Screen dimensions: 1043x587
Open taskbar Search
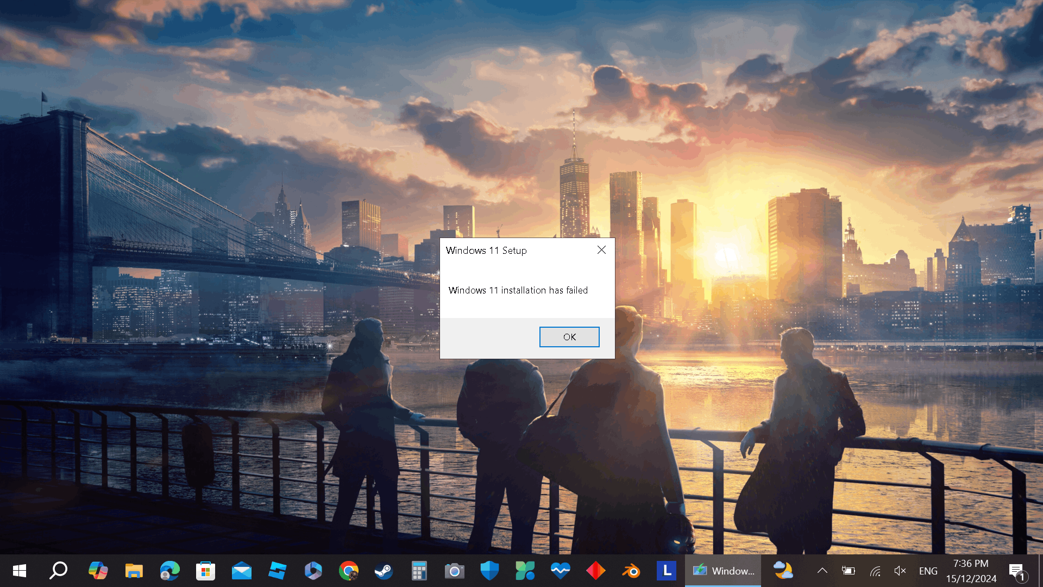point(59,571)
